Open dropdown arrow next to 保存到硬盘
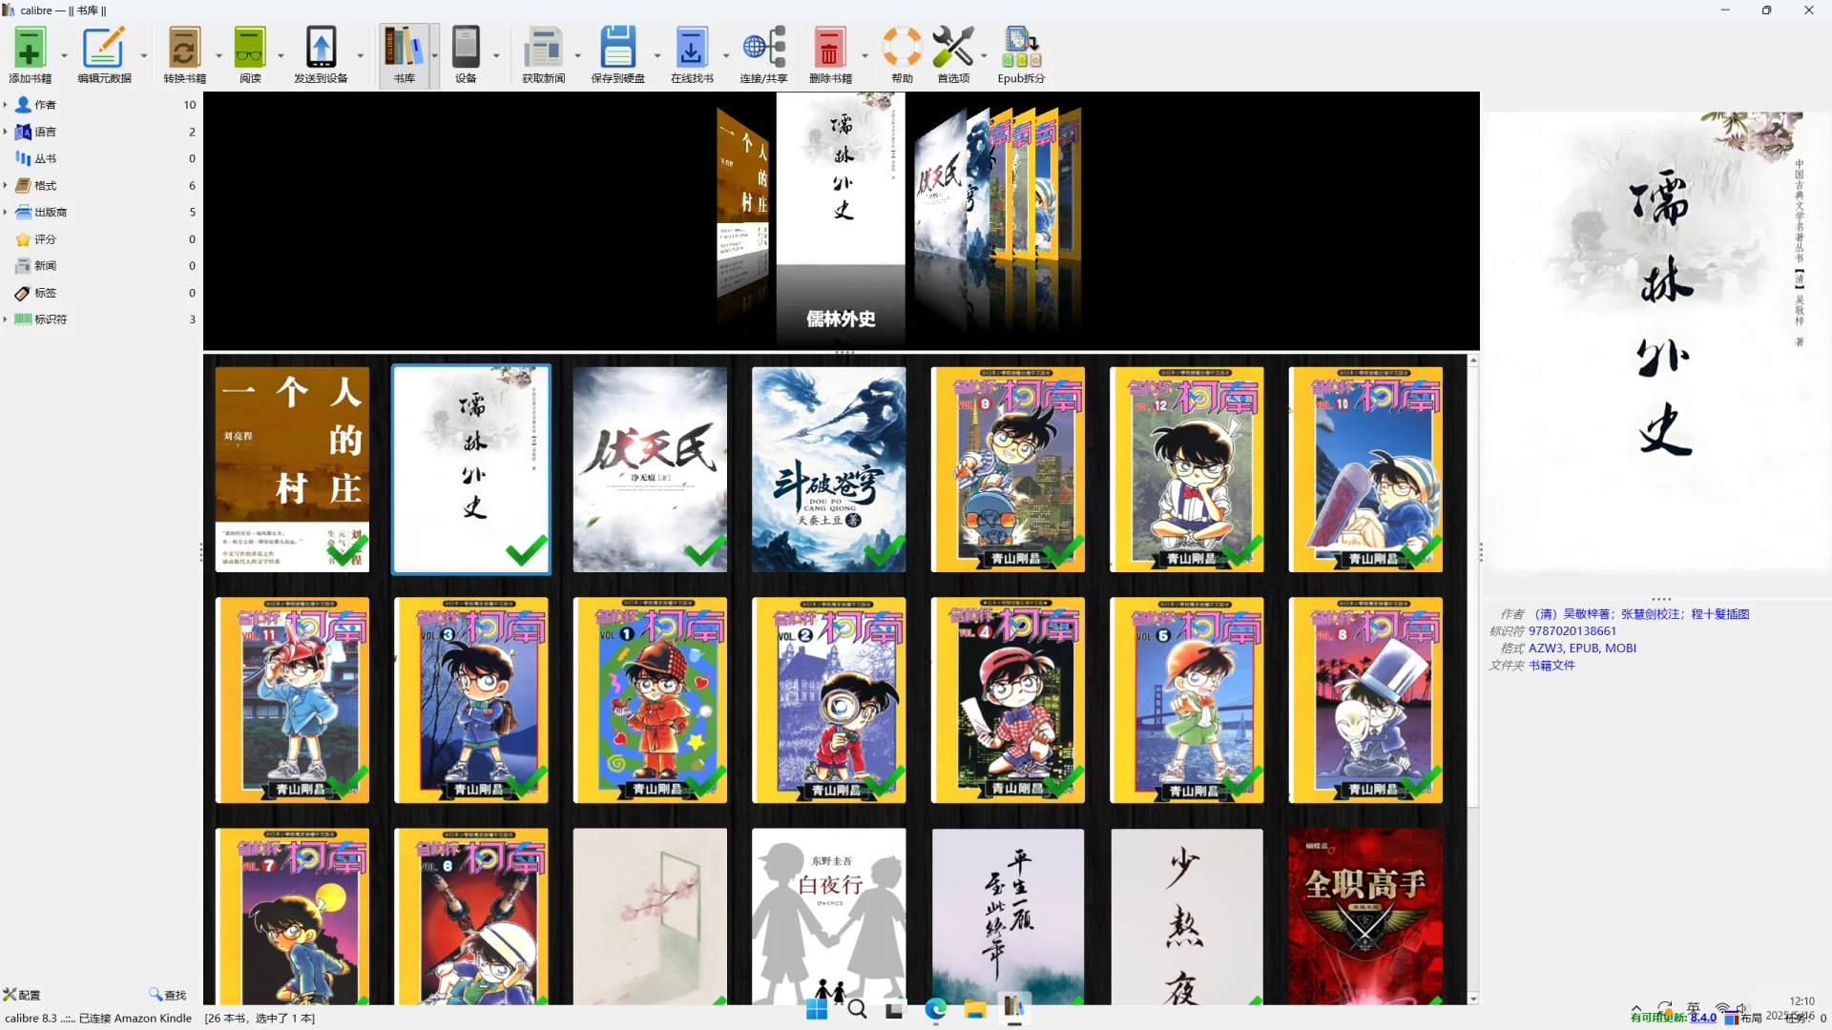1832x1030 pixels. click(656, 55)
